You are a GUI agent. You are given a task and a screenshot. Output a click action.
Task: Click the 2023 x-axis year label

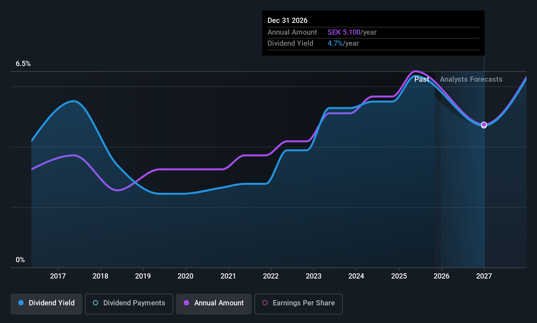[x=314, y=276]
